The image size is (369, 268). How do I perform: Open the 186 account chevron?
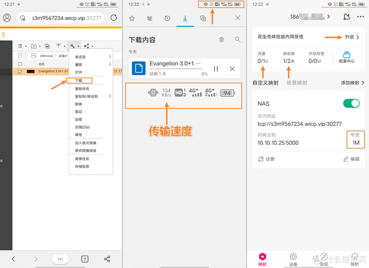[328, 17]
